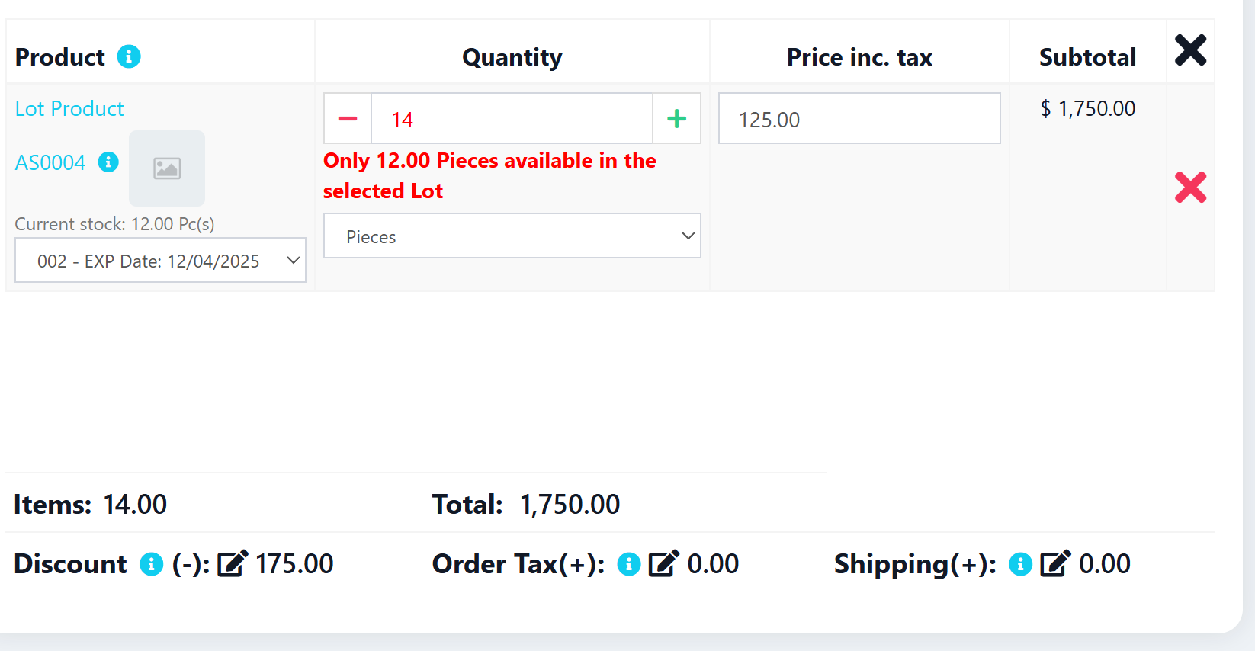
Task: Click the quantity field showing 14
Action: point(512,119)
